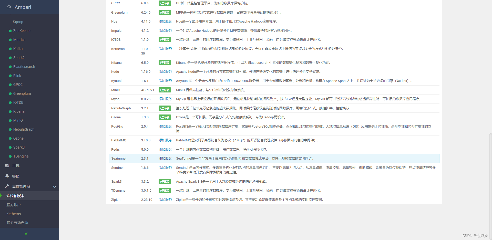Open Spark2 service in sidebar
The height and width of the screenshot is (240, 492).
[x=19, y=58]
